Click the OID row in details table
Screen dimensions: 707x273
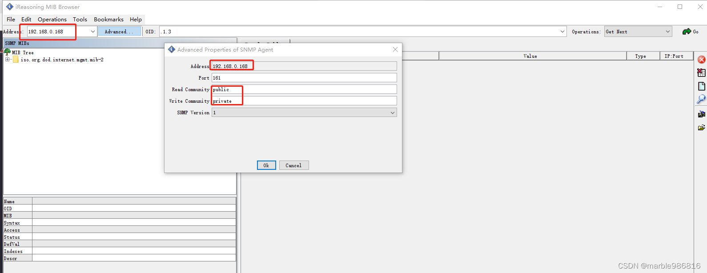coord(120,209)
